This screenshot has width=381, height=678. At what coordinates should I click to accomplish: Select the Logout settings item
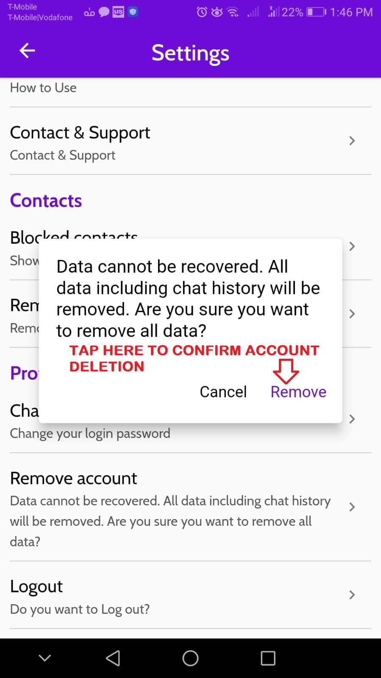point(190,595)
